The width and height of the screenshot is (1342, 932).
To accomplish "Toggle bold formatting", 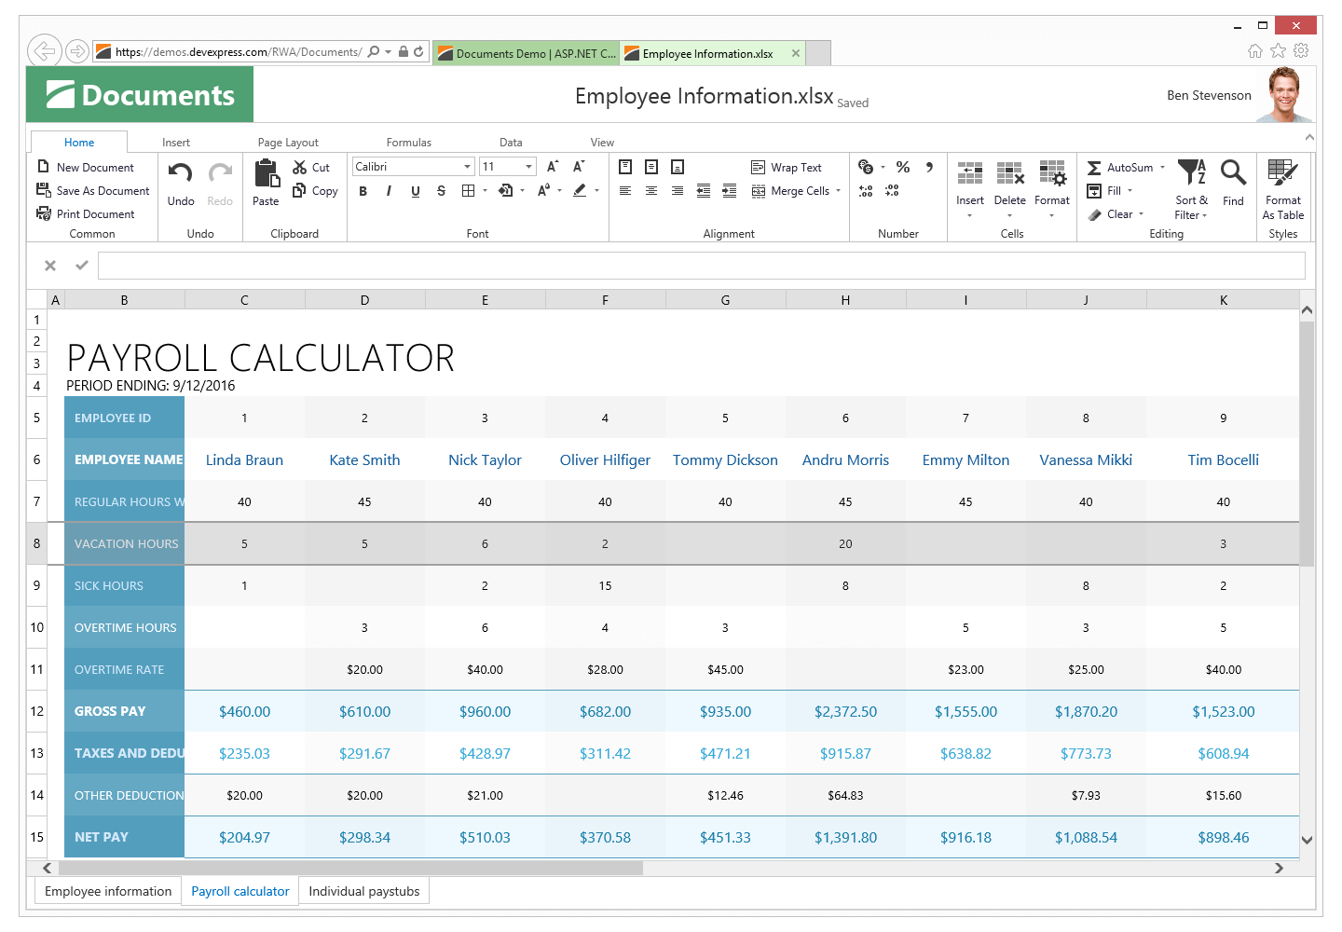I will coord(363,191).
